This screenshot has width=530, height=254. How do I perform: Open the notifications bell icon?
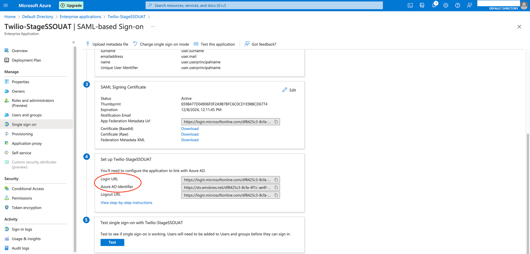434,5
